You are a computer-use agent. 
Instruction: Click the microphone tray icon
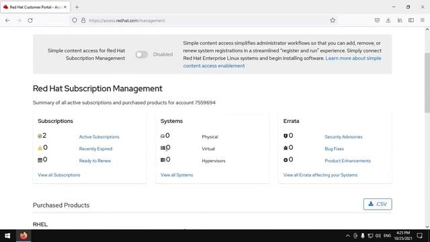tap(363, 236)
